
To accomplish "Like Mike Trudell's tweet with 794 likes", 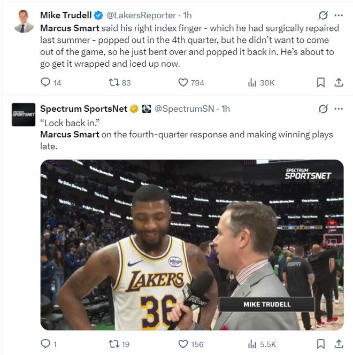I will (x=183, y=82).
